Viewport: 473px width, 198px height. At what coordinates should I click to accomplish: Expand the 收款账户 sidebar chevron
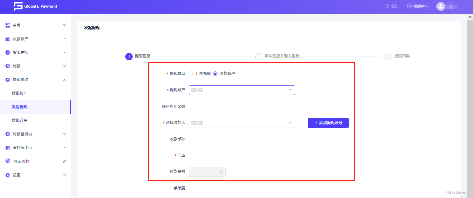click(64, 38)
